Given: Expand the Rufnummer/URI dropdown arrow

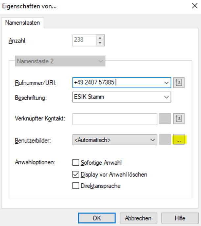Looking at the screenshot, I should (x=166, y=83).
